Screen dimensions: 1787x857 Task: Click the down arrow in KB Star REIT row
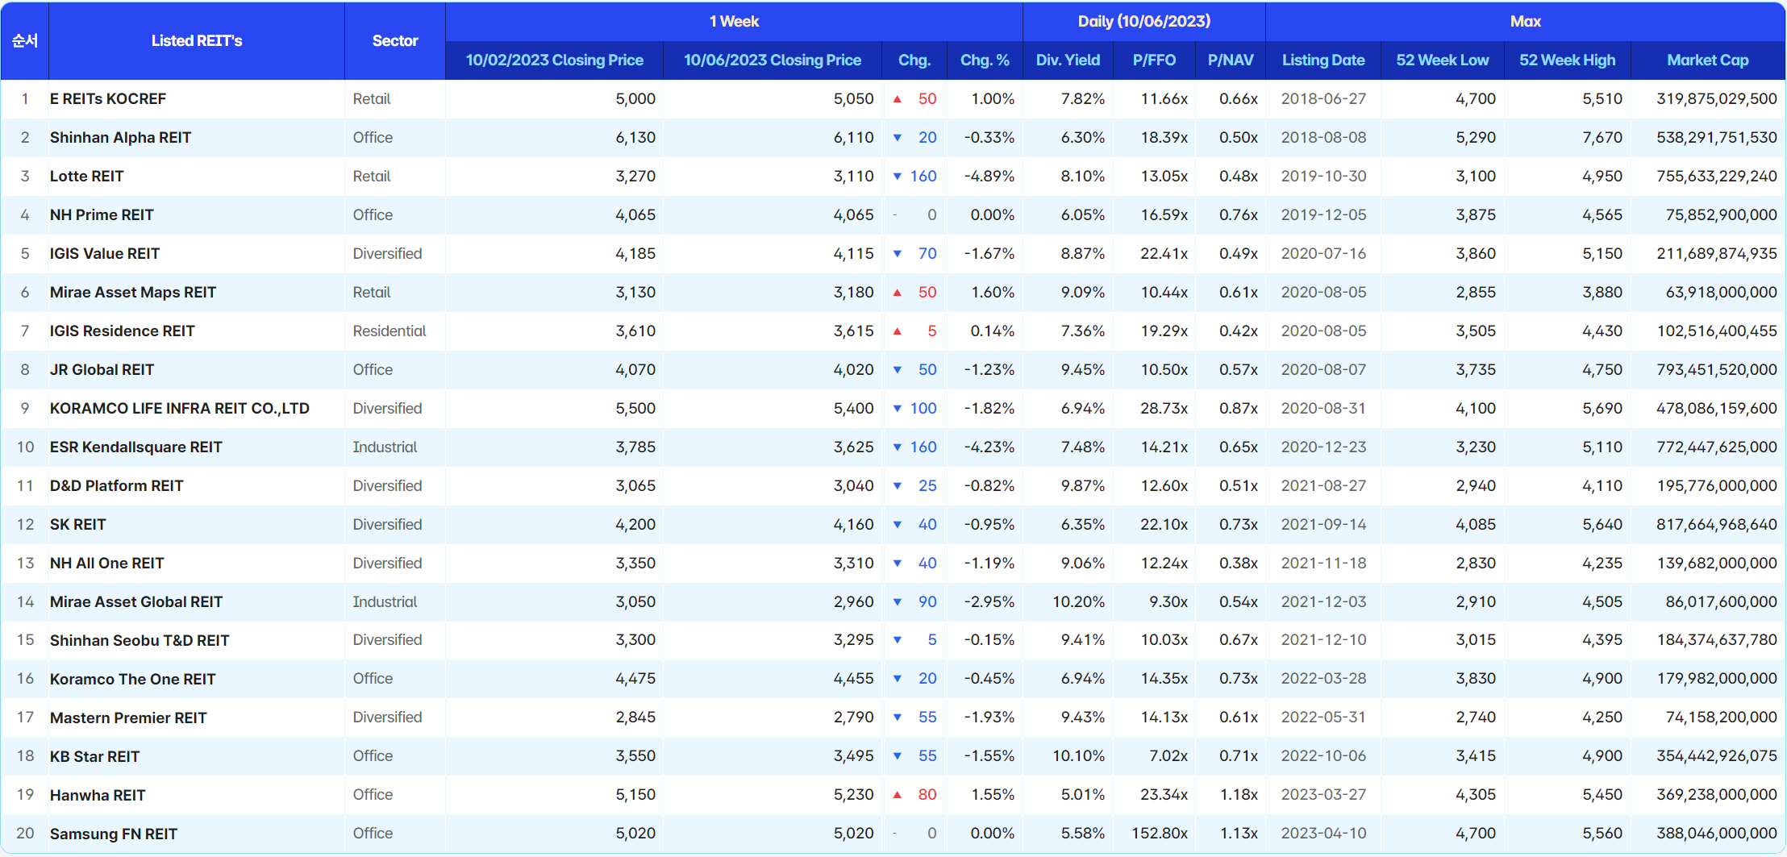tap(897, 756)
